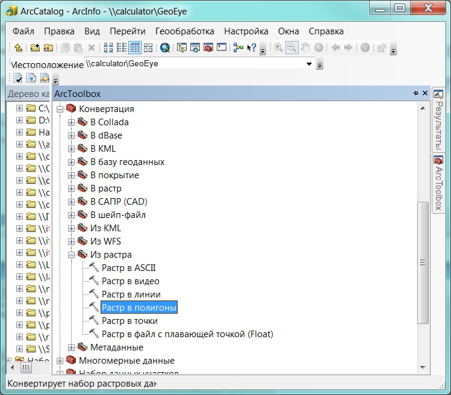Select Растр в файл с плавающей точкой
Screen dimensions: 451x395
pos(187,334)
